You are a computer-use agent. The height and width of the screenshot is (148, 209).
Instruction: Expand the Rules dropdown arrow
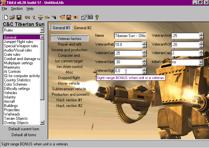pyautogui.click(x=42, y=30)
